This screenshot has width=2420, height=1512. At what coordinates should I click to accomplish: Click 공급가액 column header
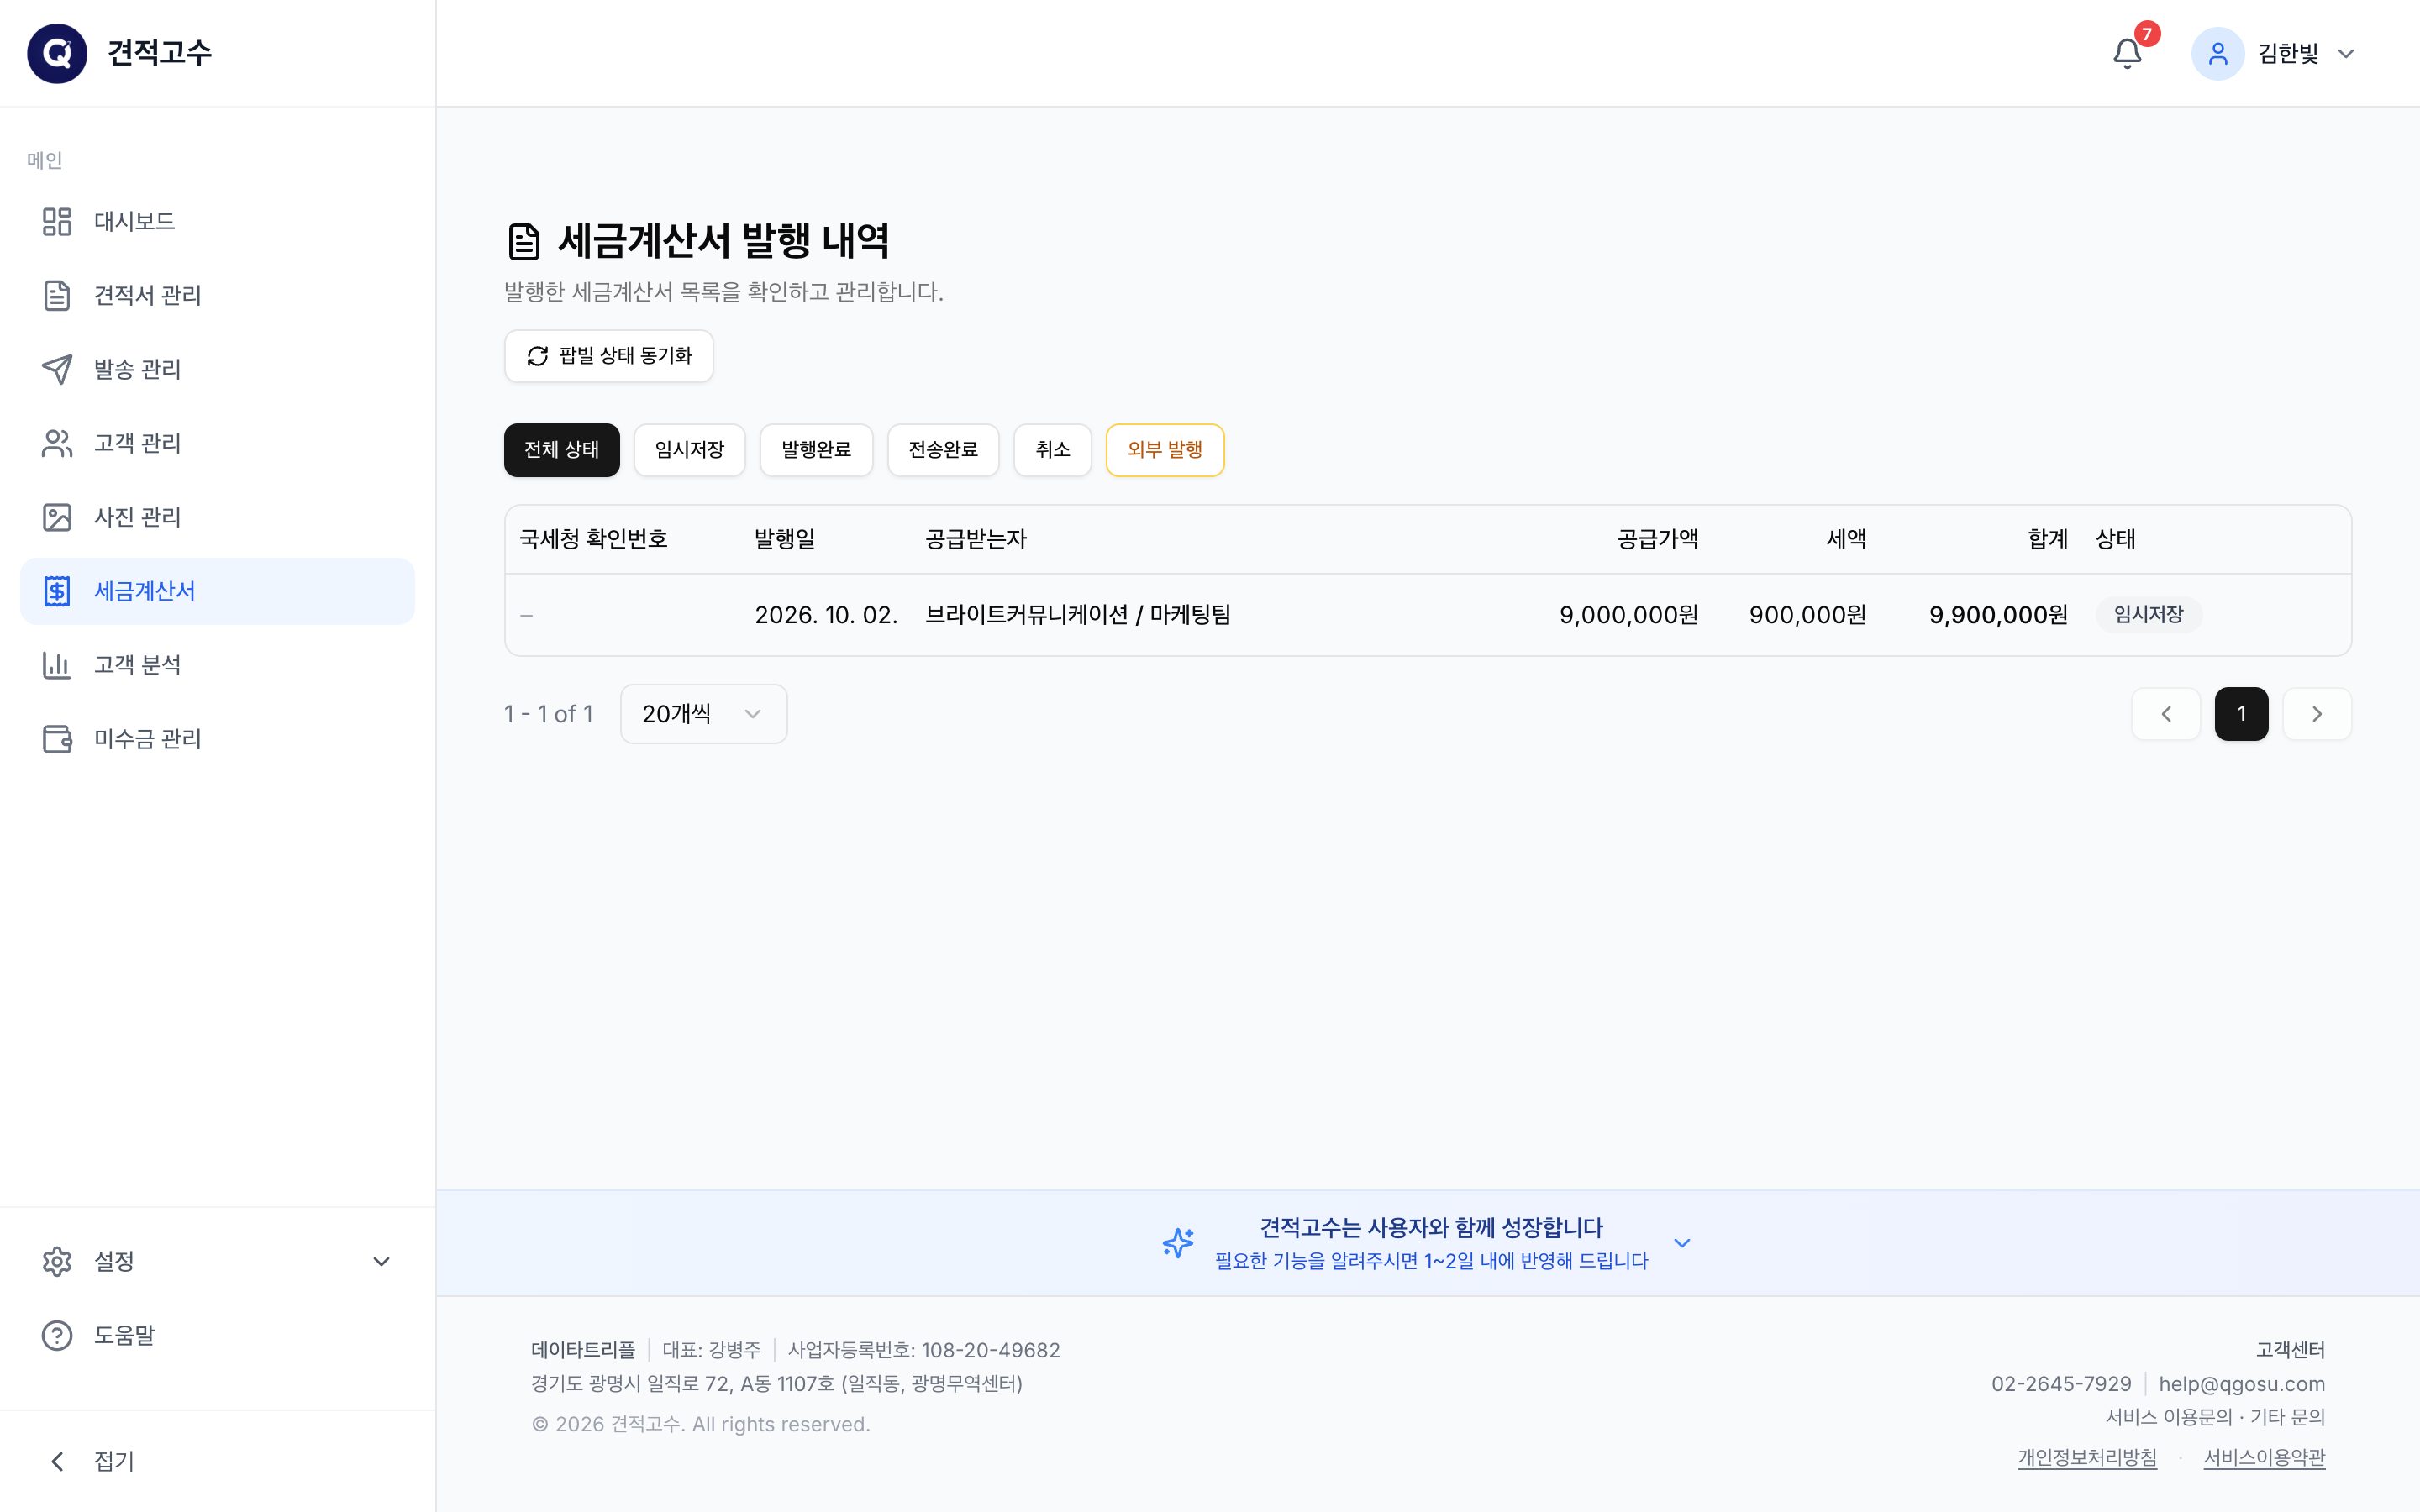tap(1657, 539)
